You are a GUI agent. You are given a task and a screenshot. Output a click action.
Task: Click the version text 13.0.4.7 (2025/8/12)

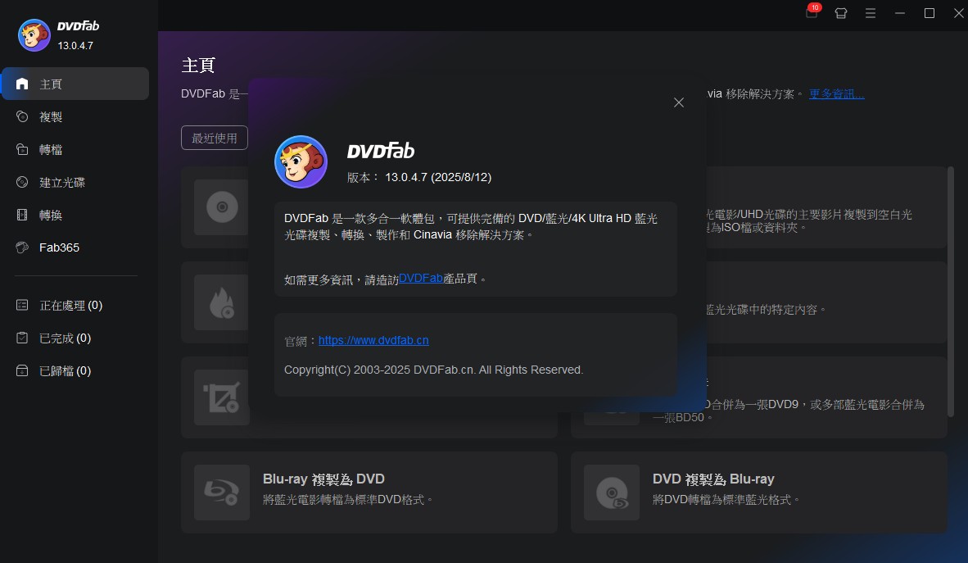(x=437, y=177)
